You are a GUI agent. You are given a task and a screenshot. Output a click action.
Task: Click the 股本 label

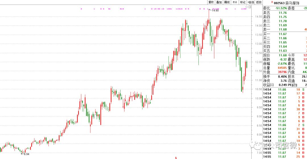pyautogui.click(x=291, y=77)
